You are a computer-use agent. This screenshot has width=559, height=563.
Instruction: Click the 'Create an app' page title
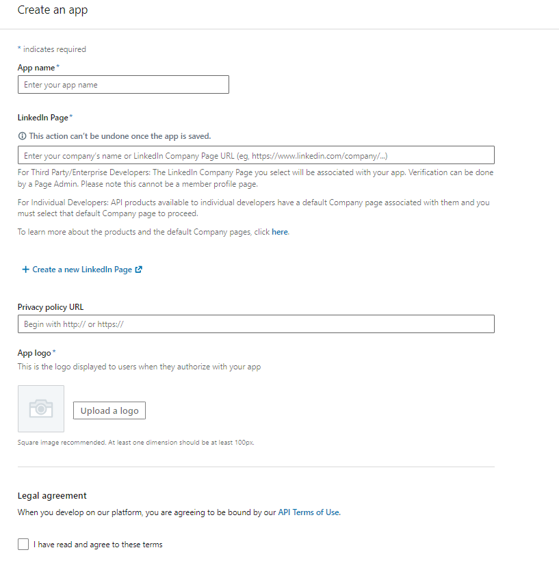52,10
